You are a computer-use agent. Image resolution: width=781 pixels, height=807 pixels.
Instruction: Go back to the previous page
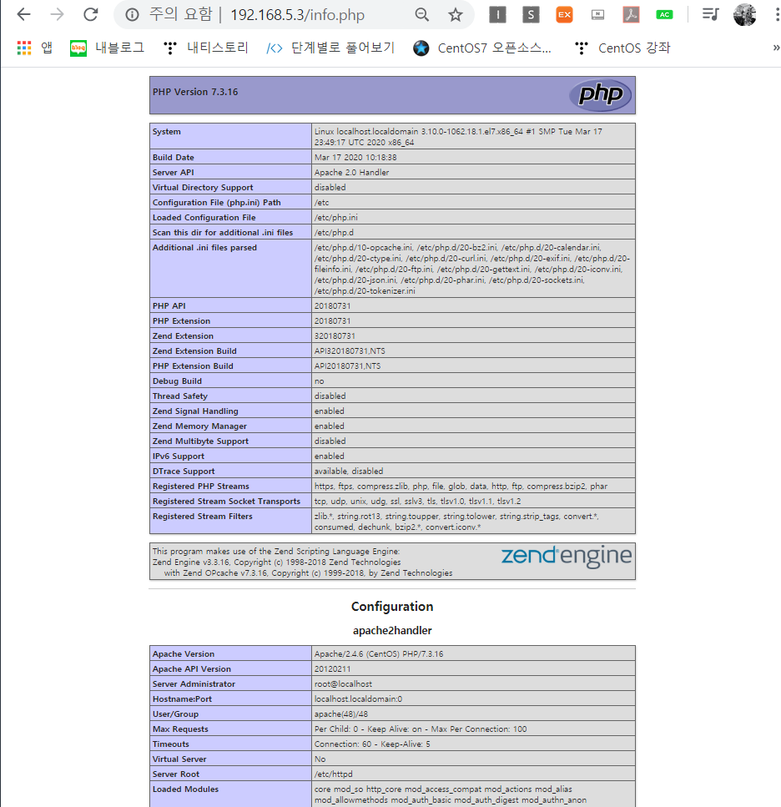coord(23,14)
